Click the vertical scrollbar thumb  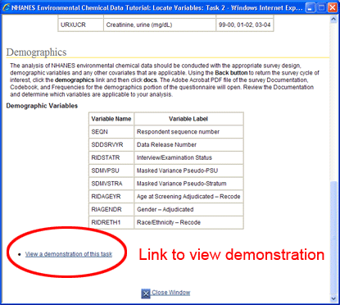click(x=333, y=238)
